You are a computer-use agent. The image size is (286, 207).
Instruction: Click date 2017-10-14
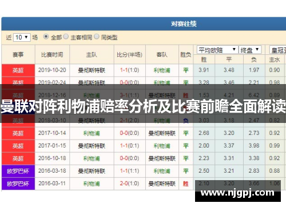52,133
